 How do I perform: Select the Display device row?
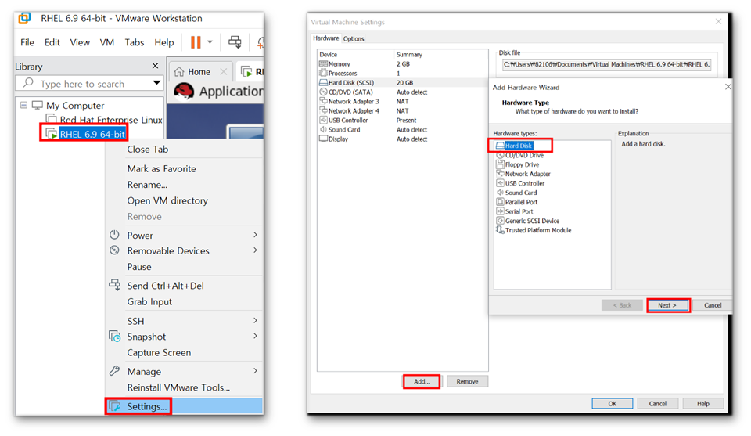click(x=402, y=139)
